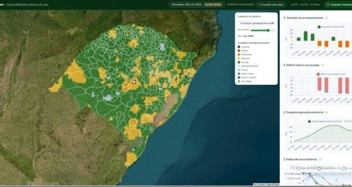Screen dimensions: 352x187
Task: Click the Variação do armazenamento heading
Action: (x=304, y=18)
